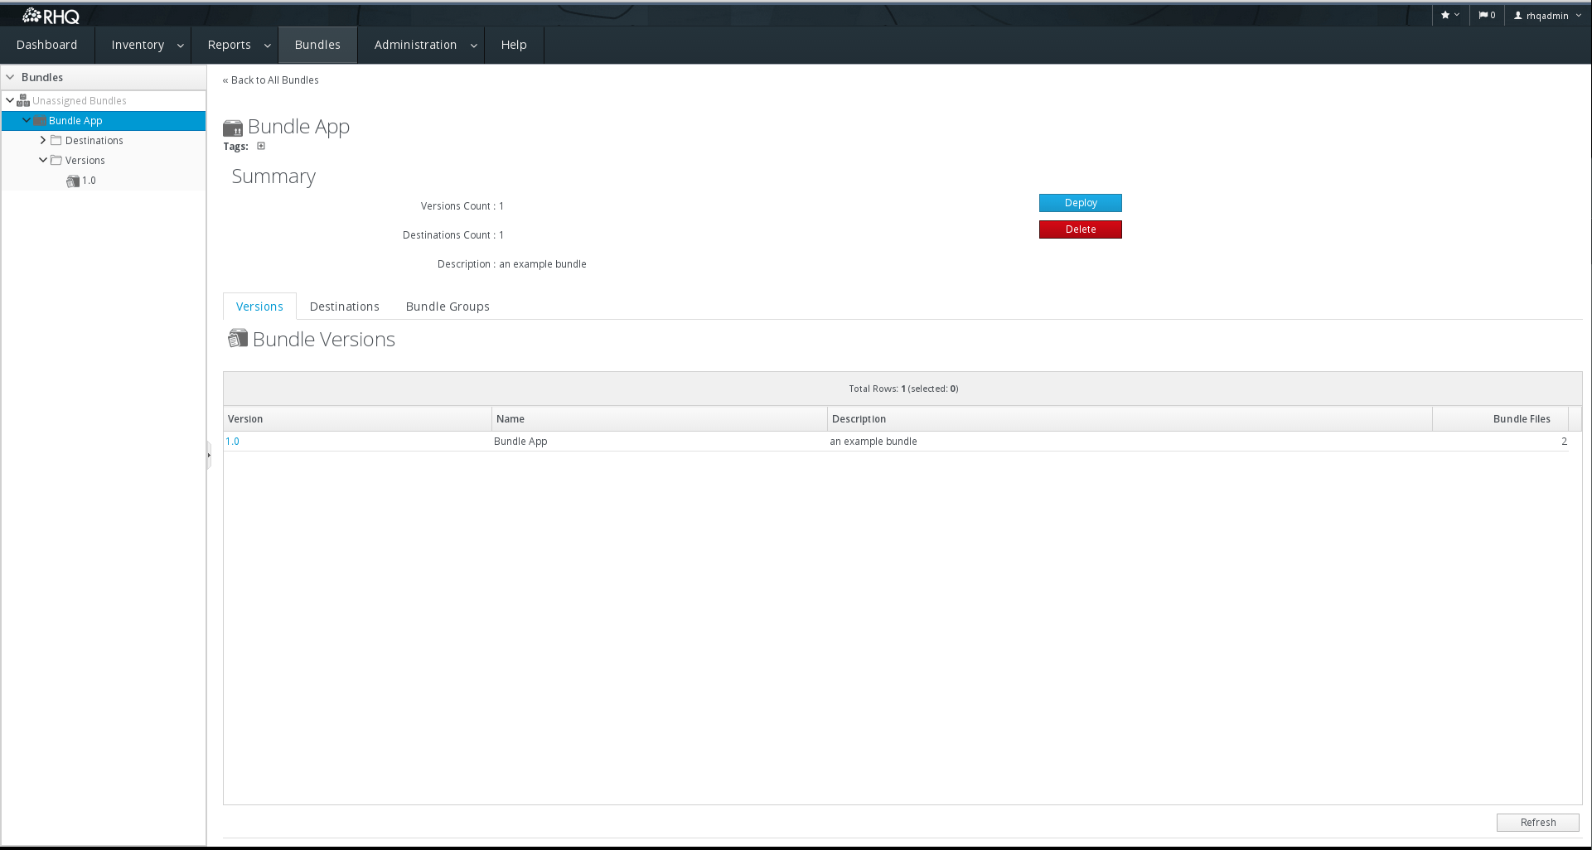1592x850 pixels.
Task: Collapse the sidebar using the splitter handle
Action: 209,455
